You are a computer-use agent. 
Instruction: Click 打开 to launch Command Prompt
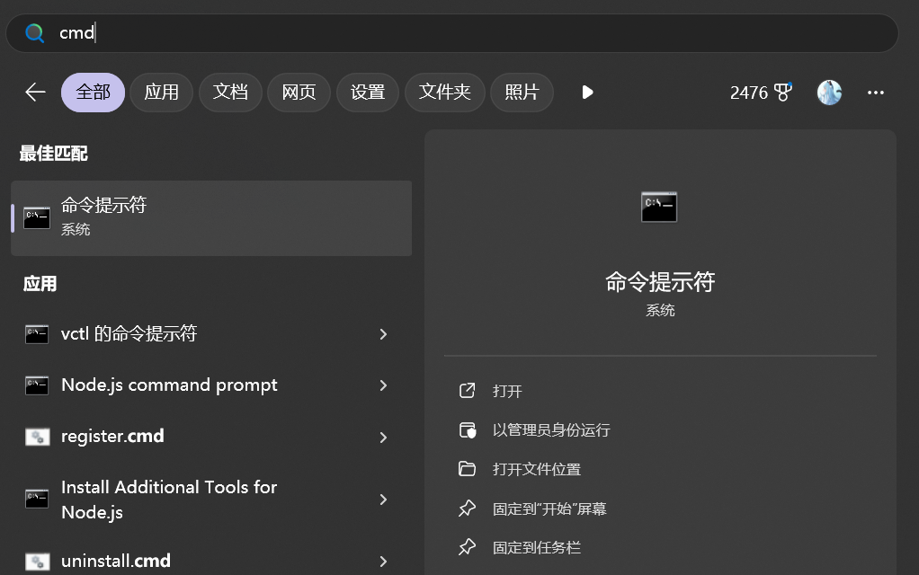tap(507, 392)
